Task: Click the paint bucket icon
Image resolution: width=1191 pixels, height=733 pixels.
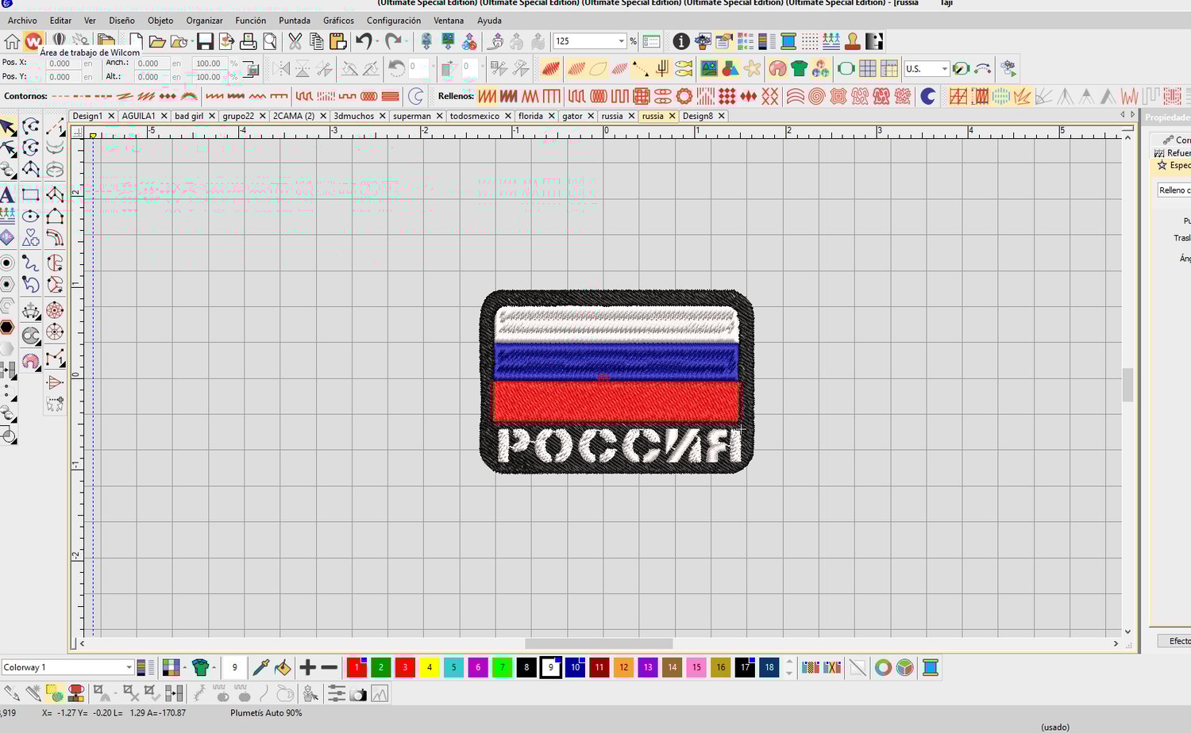Action: [x=283, y=668]
